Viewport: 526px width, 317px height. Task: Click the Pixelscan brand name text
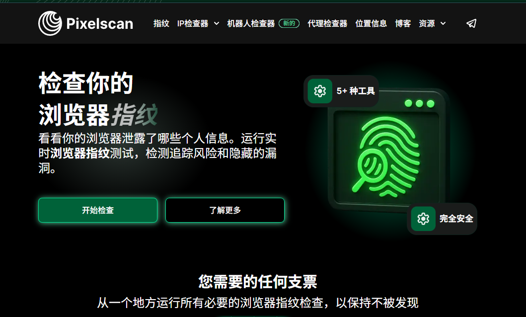click(100, 24)
